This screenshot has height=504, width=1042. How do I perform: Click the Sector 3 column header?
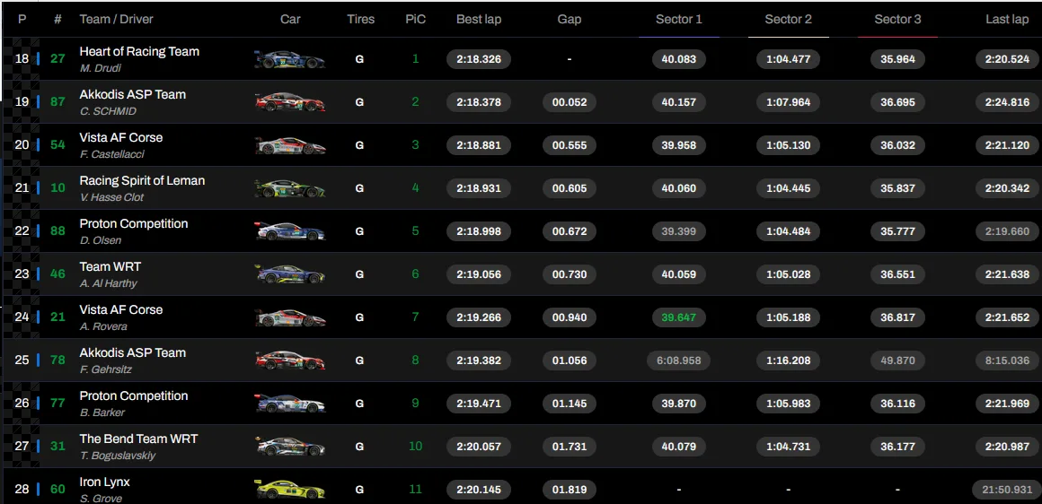click(897, 19)
